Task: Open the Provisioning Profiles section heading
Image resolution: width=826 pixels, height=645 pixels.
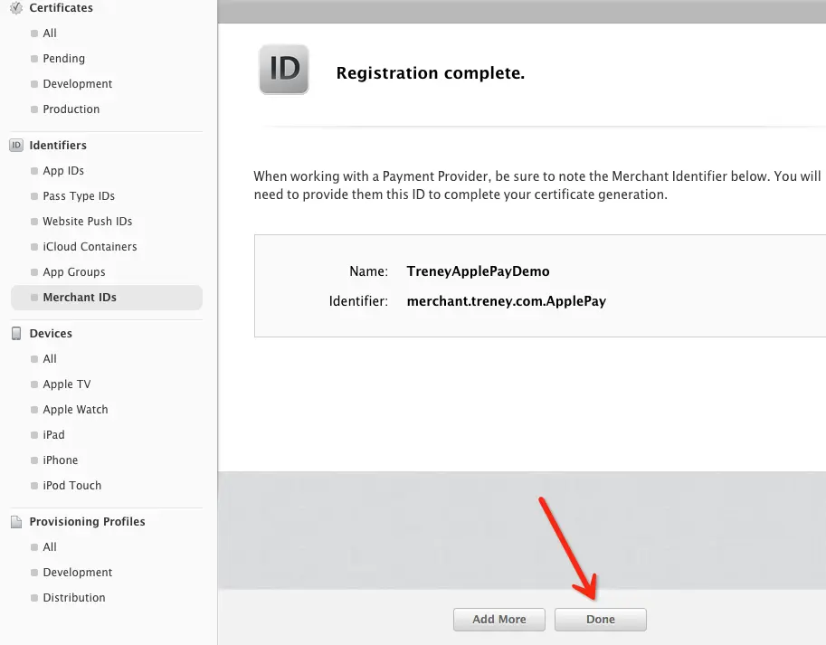Action: 87,522
